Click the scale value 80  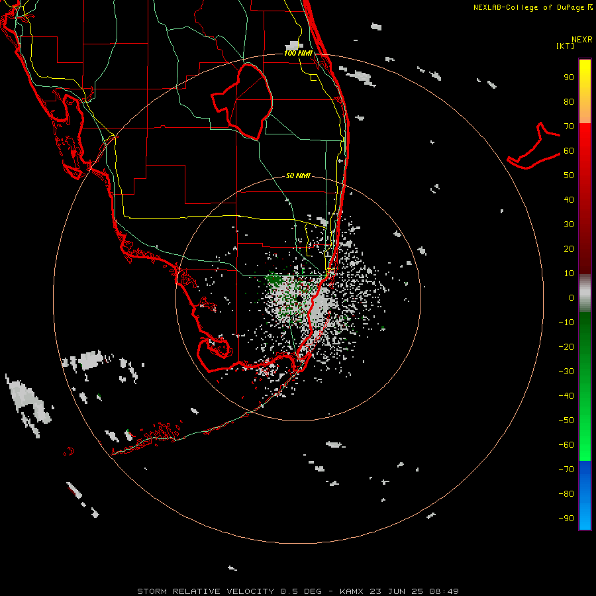tap(569, 101)
